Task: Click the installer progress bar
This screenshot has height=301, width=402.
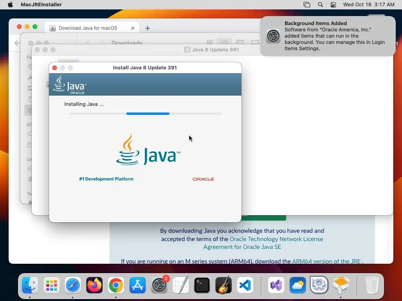Action: pyautogui.click(x=145, y=113)
